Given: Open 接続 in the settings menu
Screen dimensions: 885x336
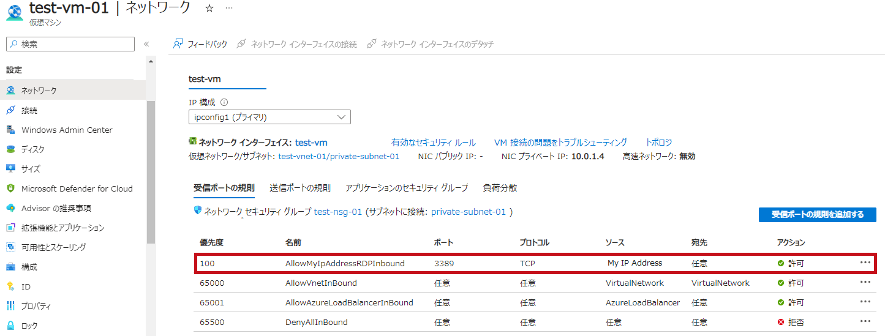Looking at the screenshot, I should [x=73, y=110].
